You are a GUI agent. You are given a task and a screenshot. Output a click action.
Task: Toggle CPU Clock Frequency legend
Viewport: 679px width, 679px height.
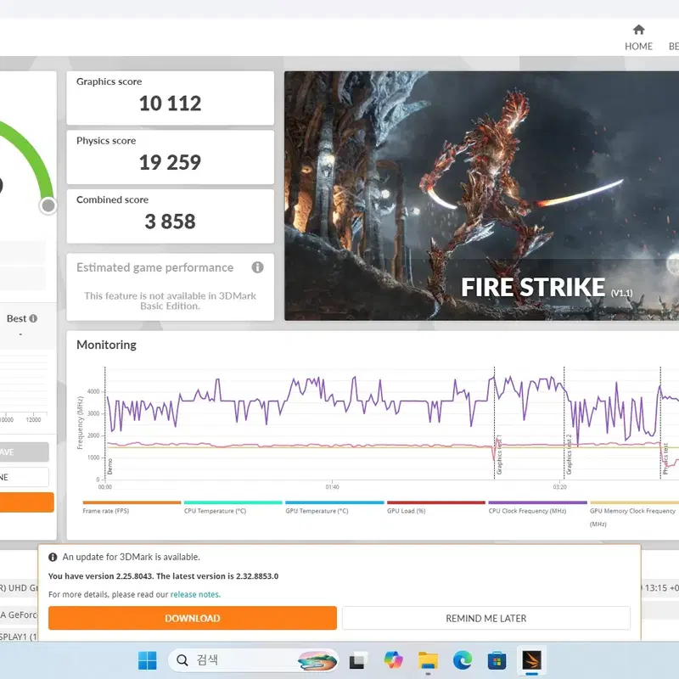pyautogui.click(x=537, y=508)
